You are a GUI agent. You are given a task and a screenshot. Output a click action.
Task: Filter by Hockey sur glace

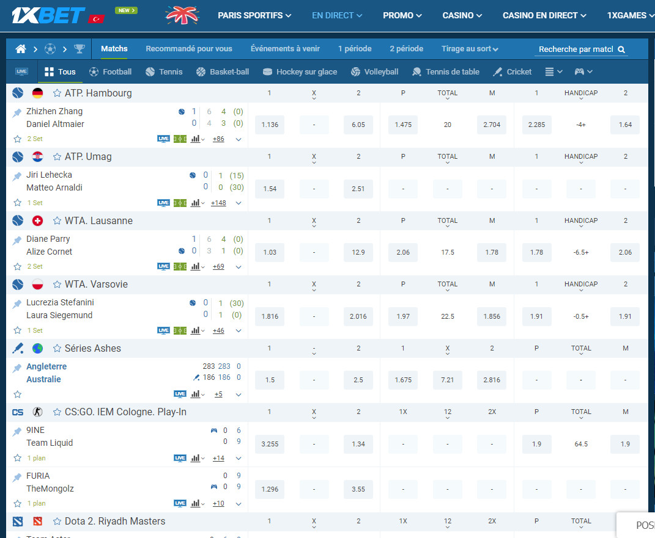(300, 71)
